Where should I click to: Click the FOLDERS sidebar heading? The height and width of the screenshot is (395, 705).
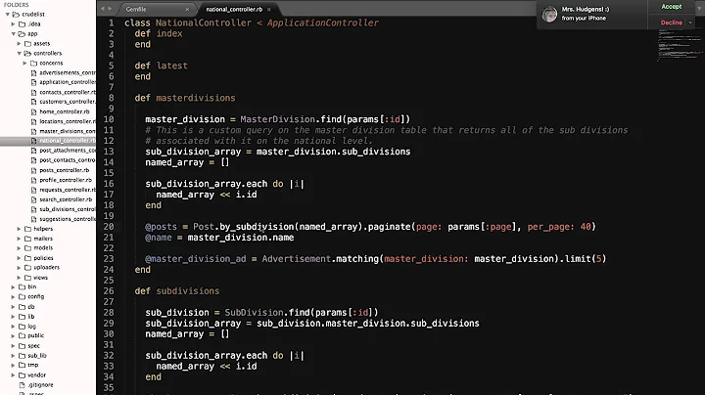pos(17,5)
